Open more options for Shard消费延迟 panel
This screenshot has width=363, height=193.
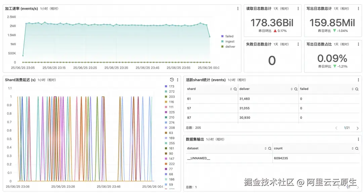(177, 80)
